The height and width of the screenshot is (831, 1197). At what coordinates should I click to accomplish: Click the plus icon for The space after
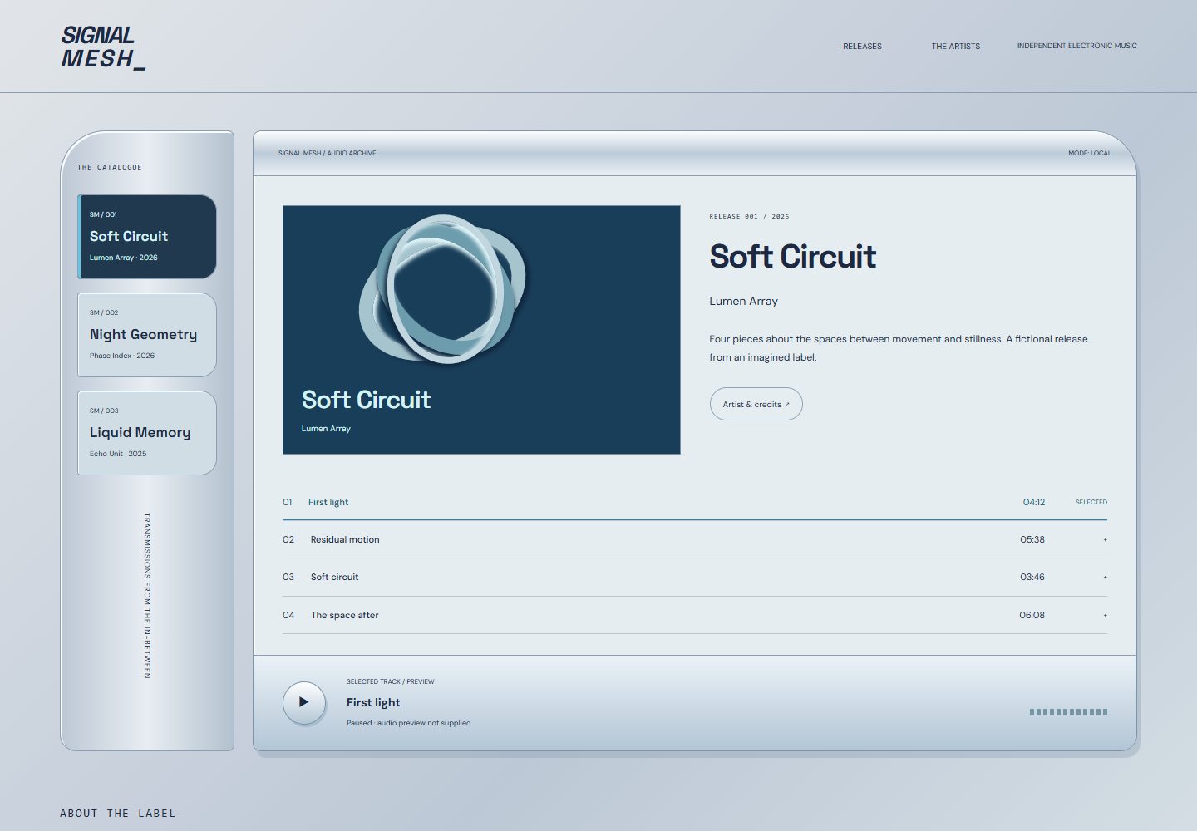(1105, 615)
